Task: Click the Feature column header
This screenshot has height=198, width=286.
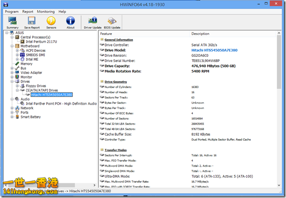Action: 144,34
